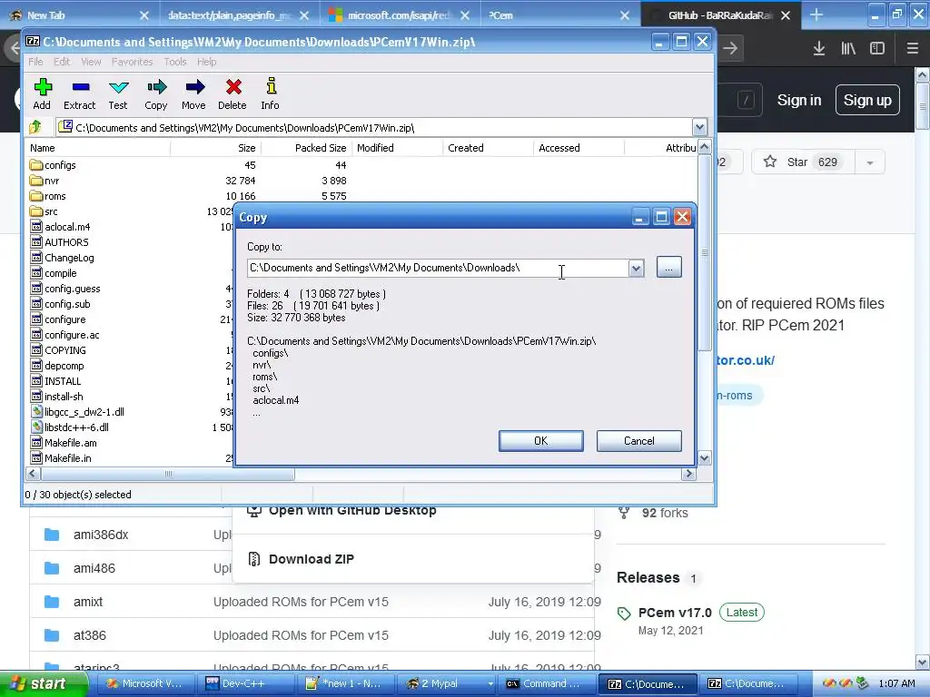
Task: Click Sign in on GitHub
Action: pyautogui.click(x=799, y=100)
